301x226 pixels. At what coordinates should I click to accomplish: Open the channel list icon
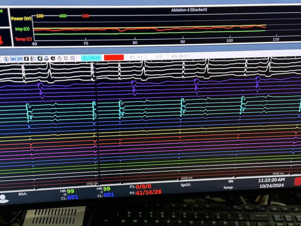(33, 59)
